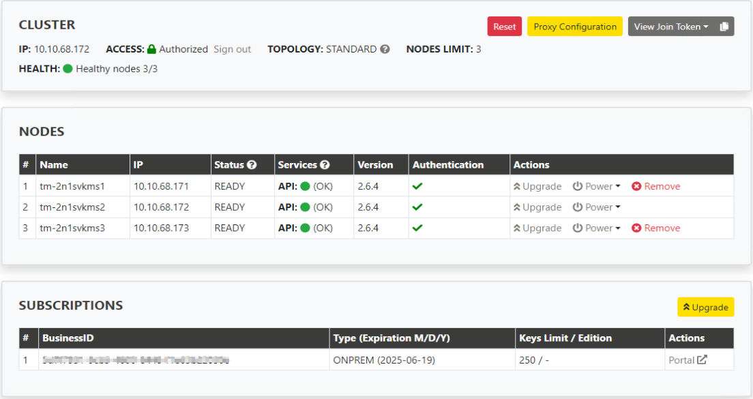Click API status dot for 10.10.68.172
Image resolution: width=753 pixels, height=399 pixels.
tap(305, 207)
